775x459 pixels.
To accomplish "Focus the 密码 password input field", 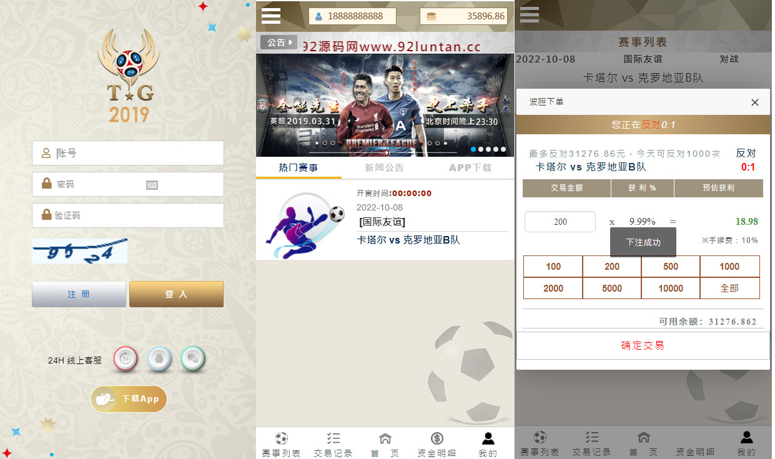I will [128, 184].
